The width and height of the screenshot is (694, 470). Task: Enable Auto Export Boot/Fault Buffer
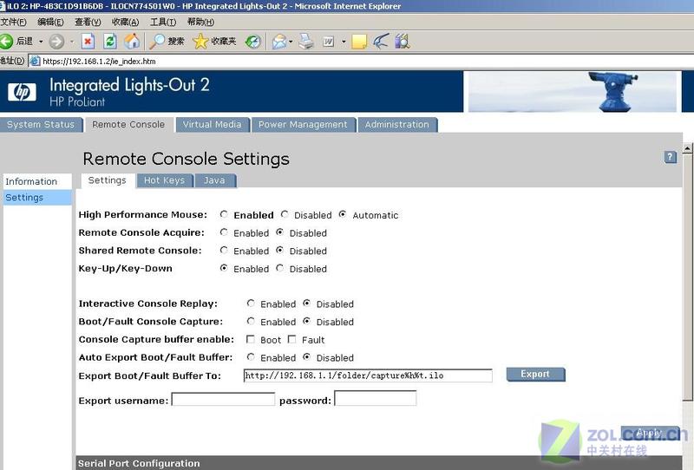pos(251,356)
